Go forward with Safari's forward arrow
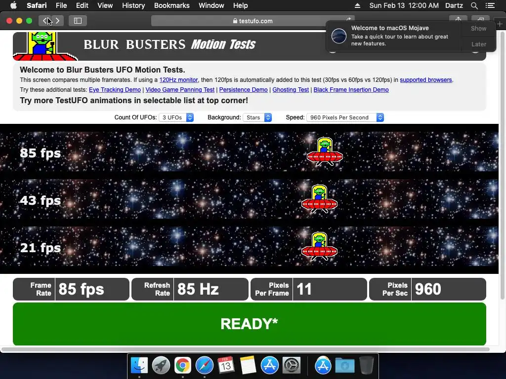Image resolution: width=506 pixels, height=379 pixels. (57, 21)
